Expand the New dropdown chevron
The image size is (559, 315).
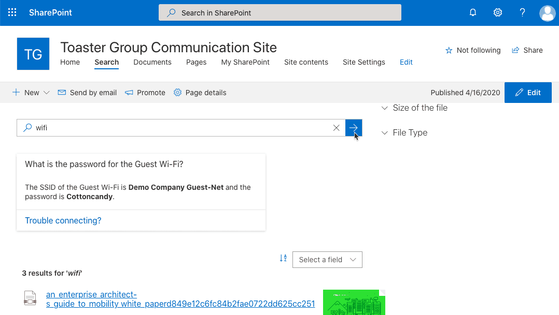(46, 93)
